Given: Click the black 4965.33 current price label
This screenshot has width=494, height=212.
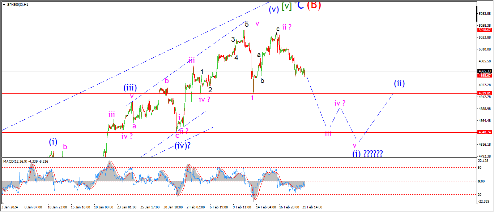Looking at the screenshot, I should [x=485, y=71].
